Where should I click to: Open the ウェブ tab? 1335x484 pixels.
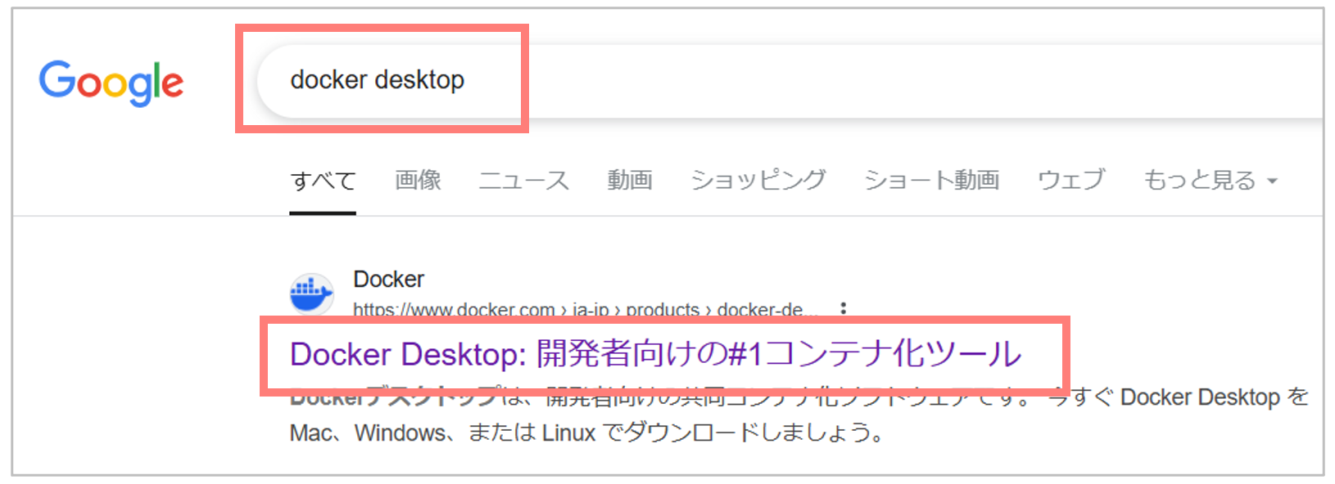1071,180
